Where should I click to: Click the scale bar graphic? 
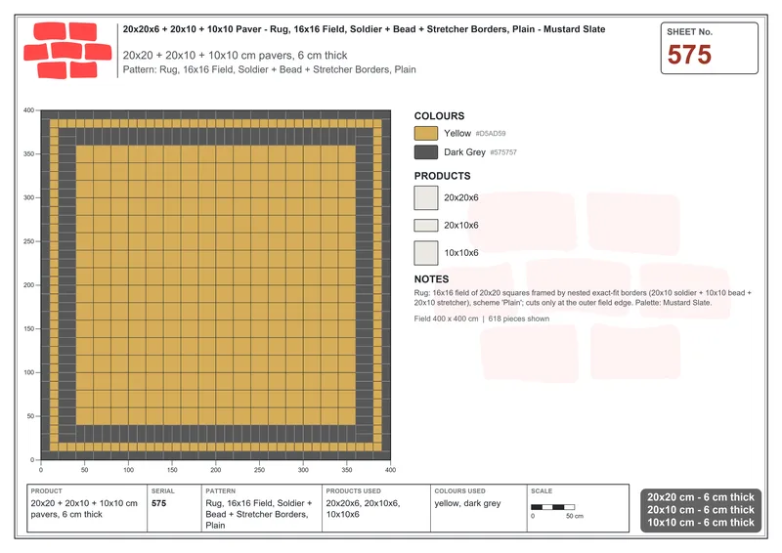(553, 507)
